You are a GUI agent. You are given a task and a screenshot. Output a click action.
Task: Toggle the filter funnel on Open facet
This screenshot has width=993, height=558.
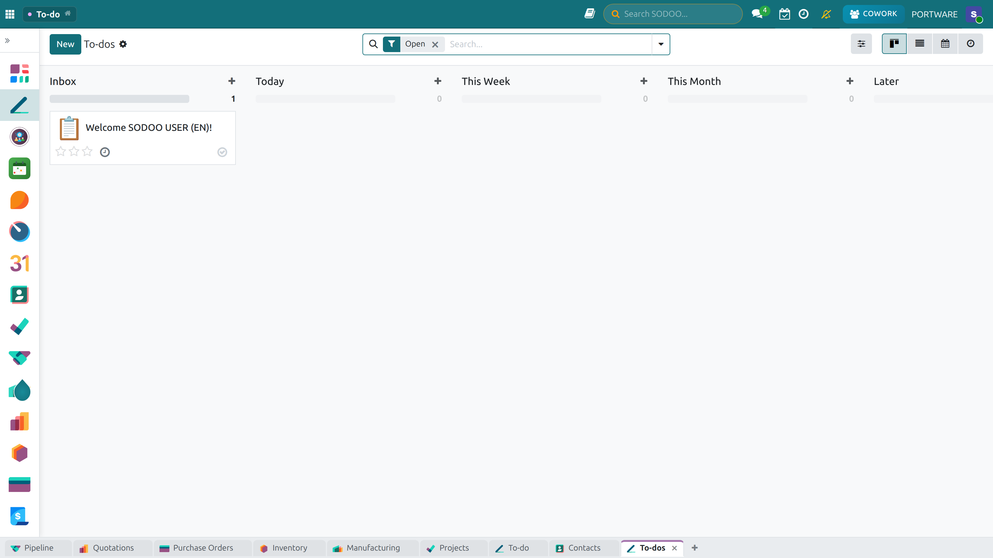coord(392,44)
